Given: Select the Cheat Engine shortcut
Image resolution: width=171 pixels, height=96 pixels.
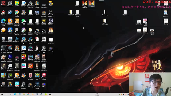Looking at the screenshot, I should click(x=30, y=40).
